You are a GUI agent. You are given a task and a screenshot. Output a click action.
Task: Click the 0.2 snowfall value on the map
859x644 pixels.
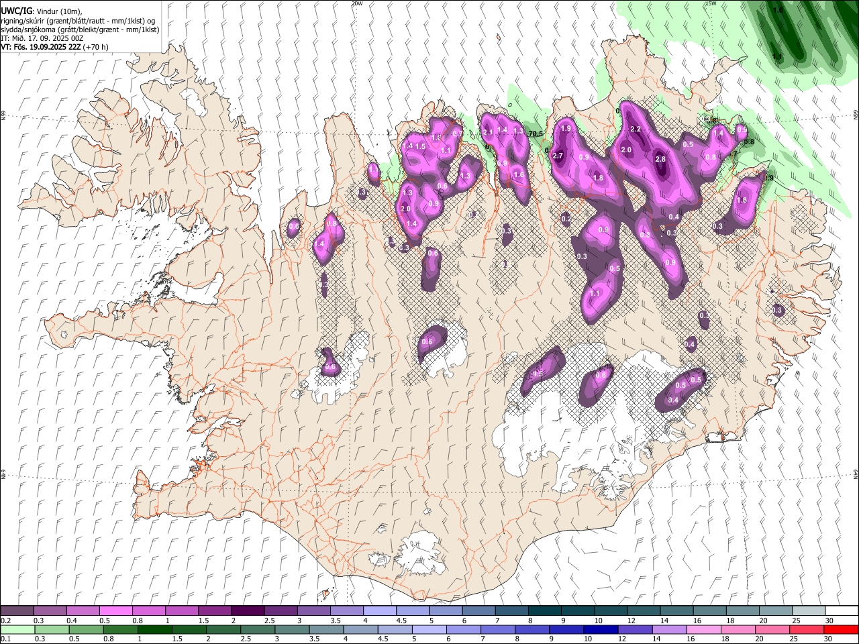click(566, 219)
